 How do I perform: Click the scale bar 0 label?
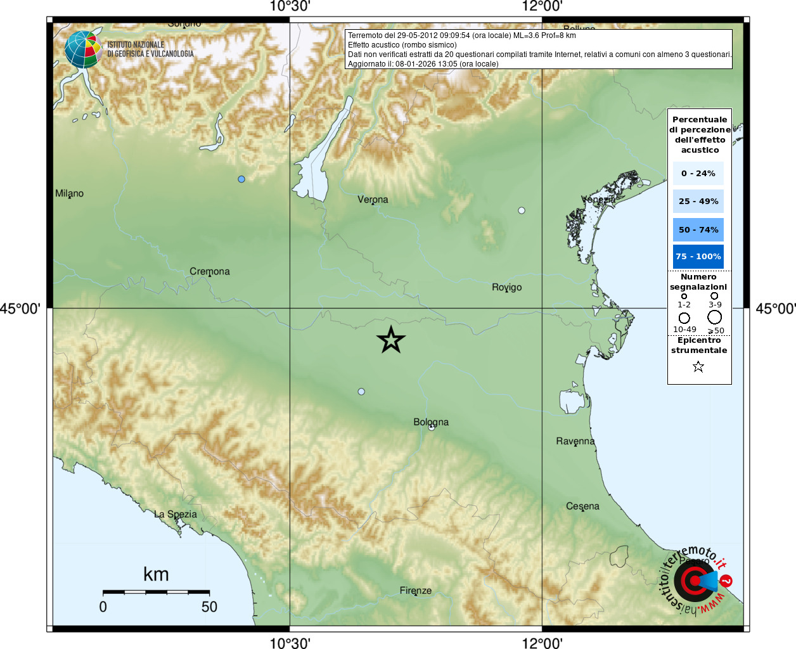coord(103,607)
